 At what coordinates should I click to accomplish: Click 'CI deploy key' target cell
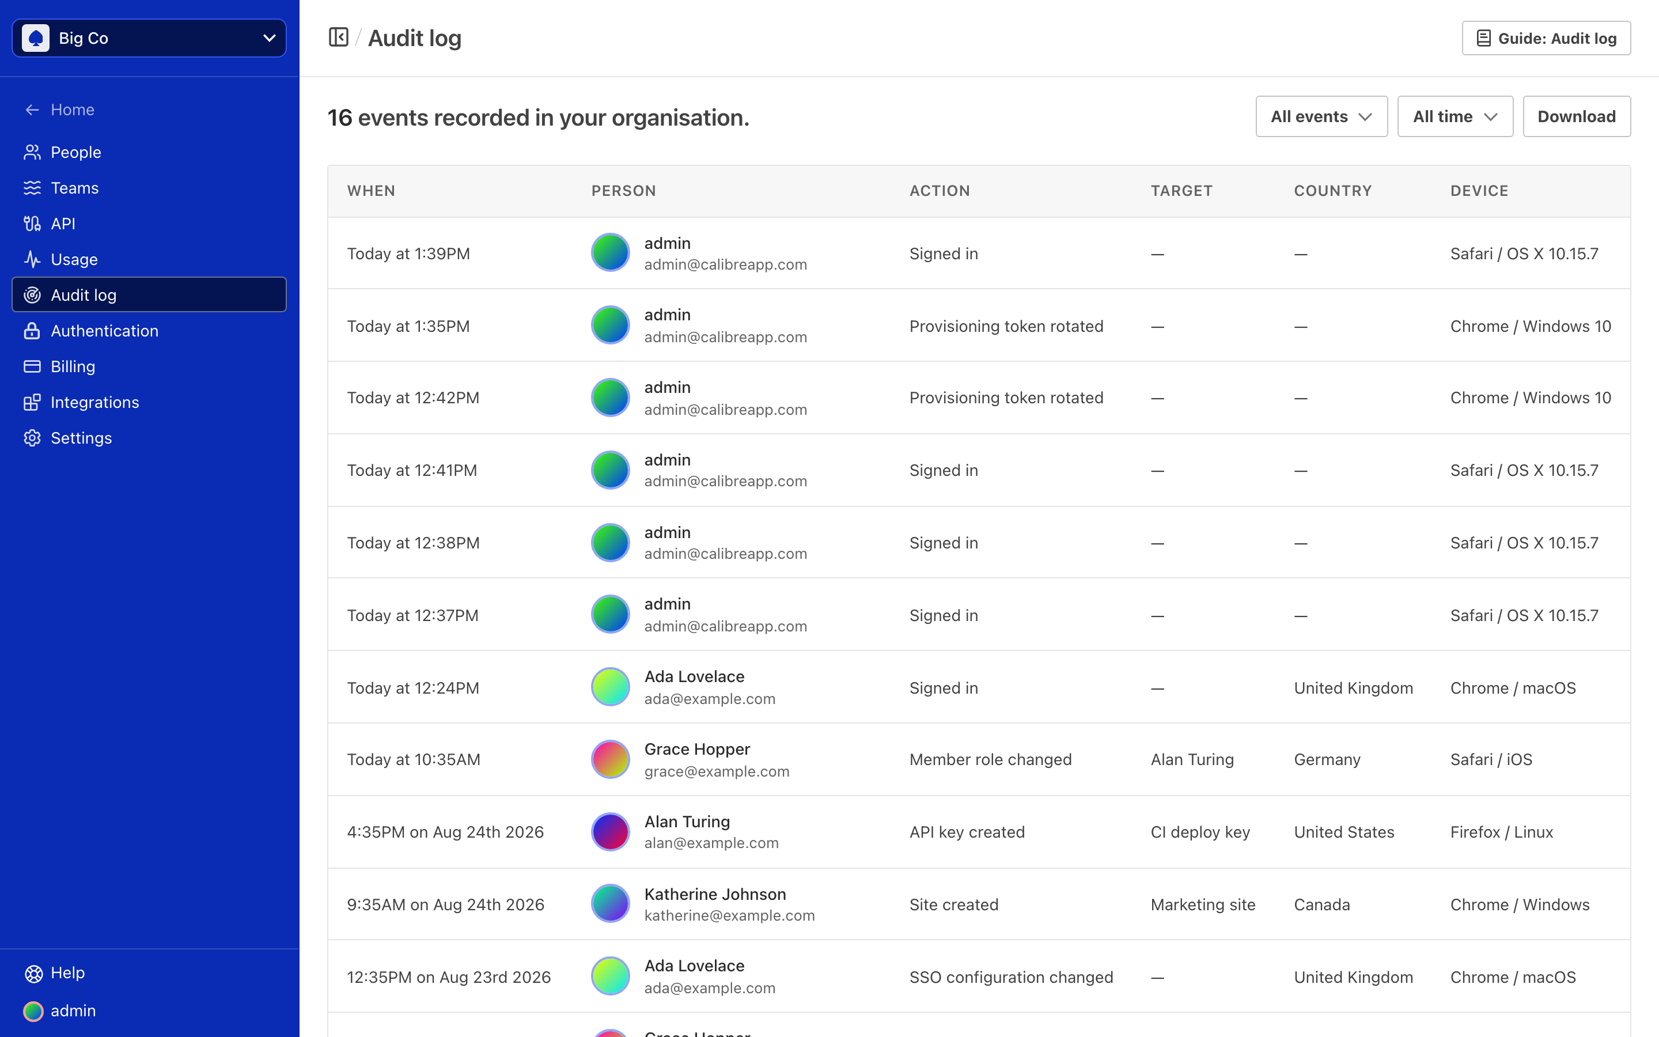(1200, 832)
